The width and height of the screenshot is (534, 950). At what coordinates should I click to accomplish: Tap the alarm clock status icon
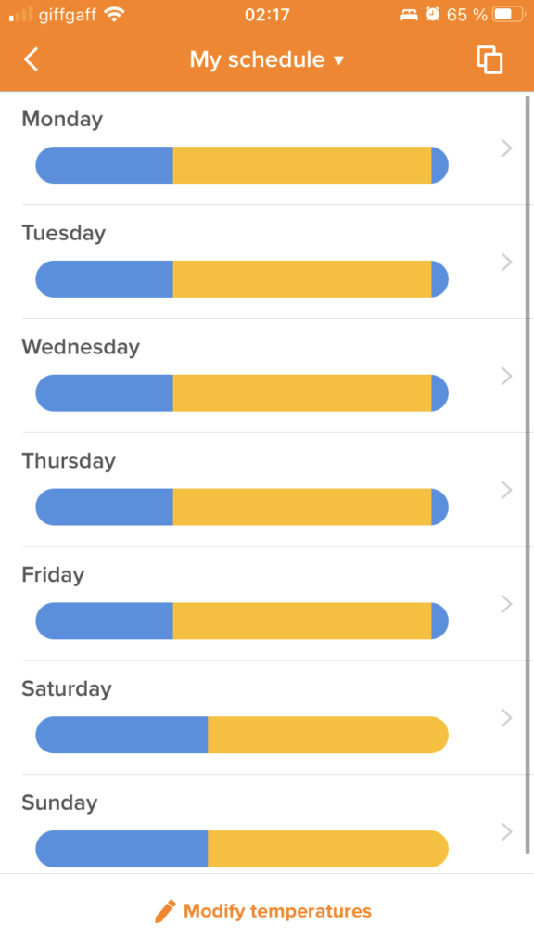tap(432, 14)
